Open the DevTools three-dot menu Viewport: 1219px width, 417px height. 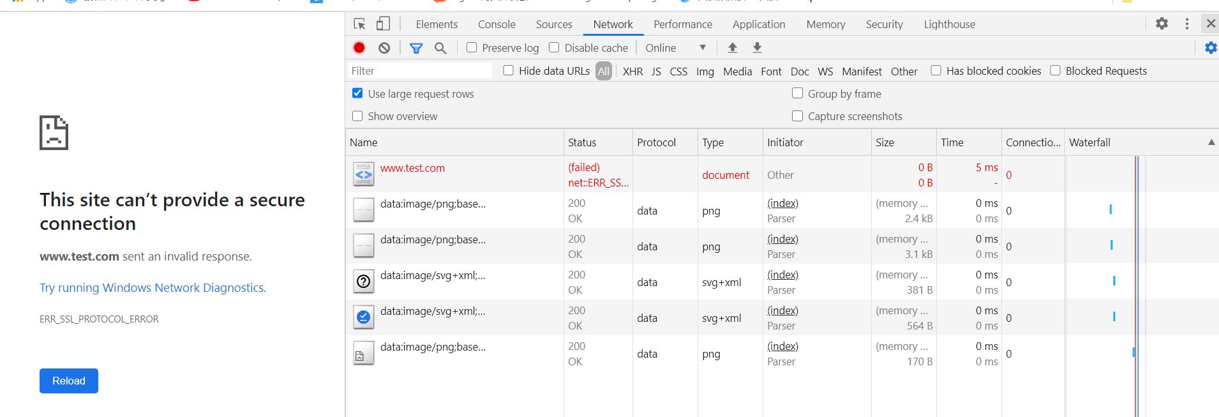[1187, 24]
